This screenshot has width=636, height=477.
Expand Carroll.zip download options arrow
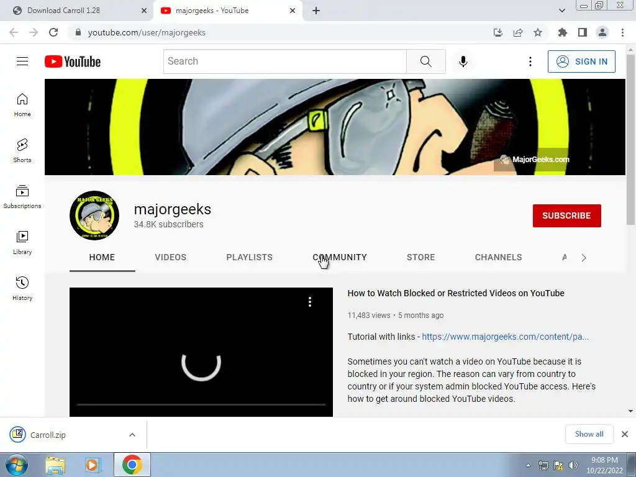[x=132, y=435]
